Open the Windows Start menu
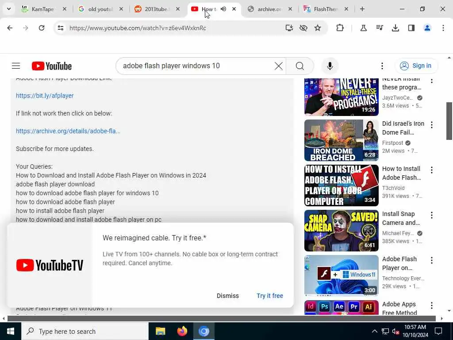453x340 pixels. tap(11, 331)
